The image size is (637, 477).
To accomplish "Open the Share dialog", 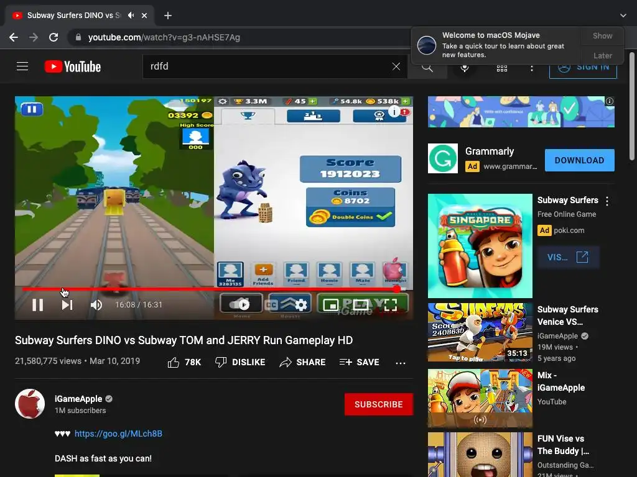I will [303, 362].
